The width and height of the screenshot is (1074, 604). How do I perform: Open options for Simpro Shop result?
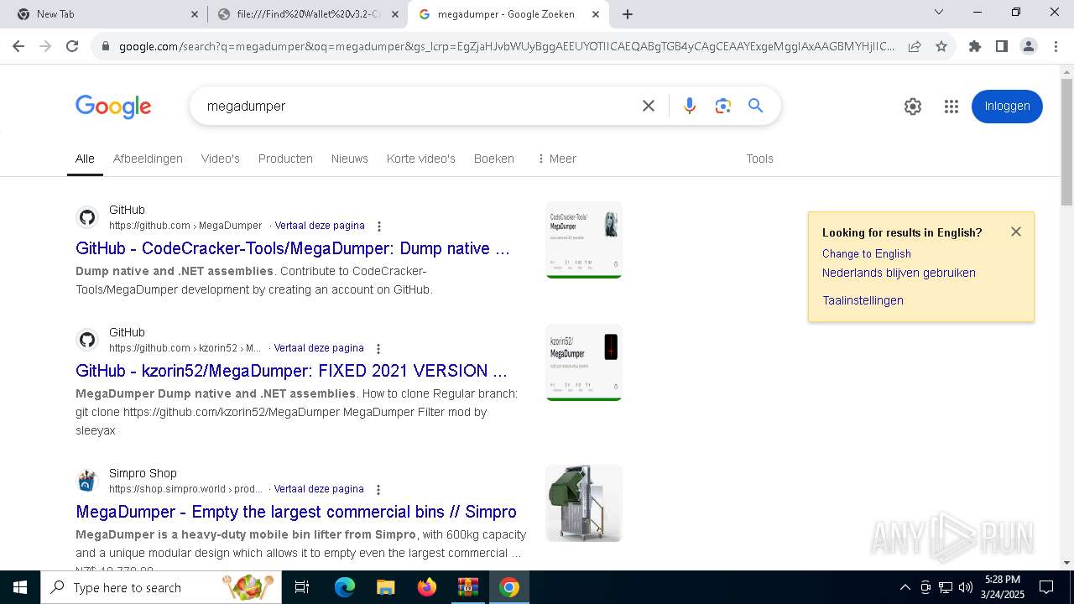[x=378, y=490]
